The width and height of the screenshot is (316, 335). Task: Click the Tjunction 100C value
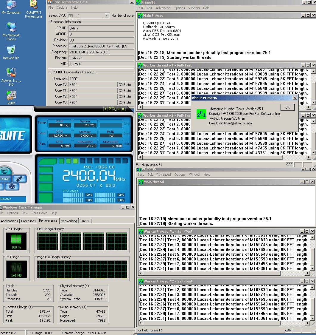click(101, 78)
